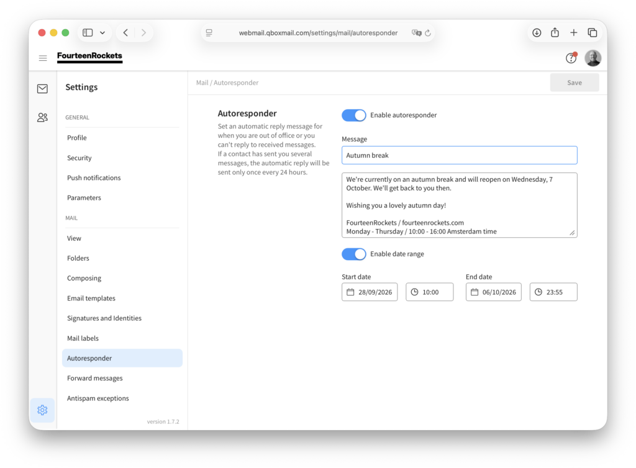The width and height of the screenshot is (636, 468).
Task: Toggle the Enable date range switch
Action: (353, 254)
